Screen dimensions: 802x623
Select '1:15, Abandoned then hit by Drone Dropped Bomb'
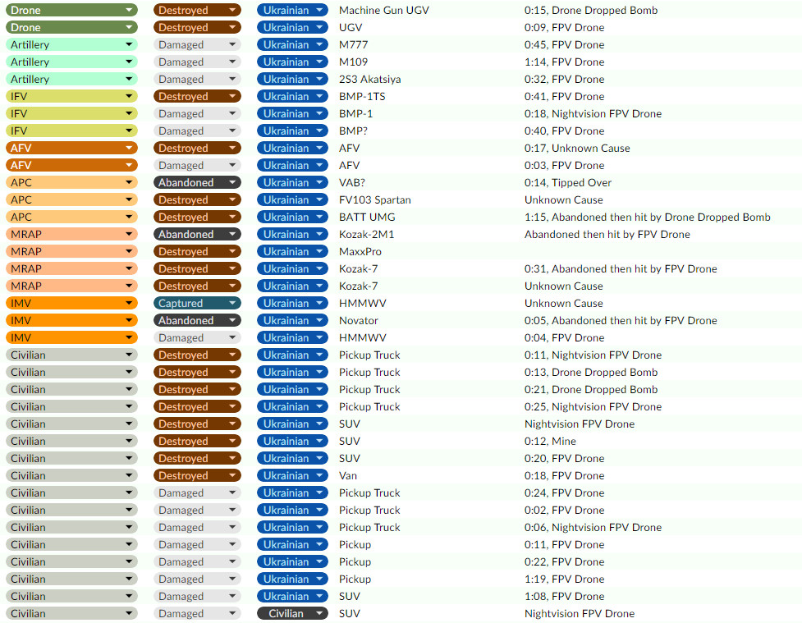click(x=648, y=217)
